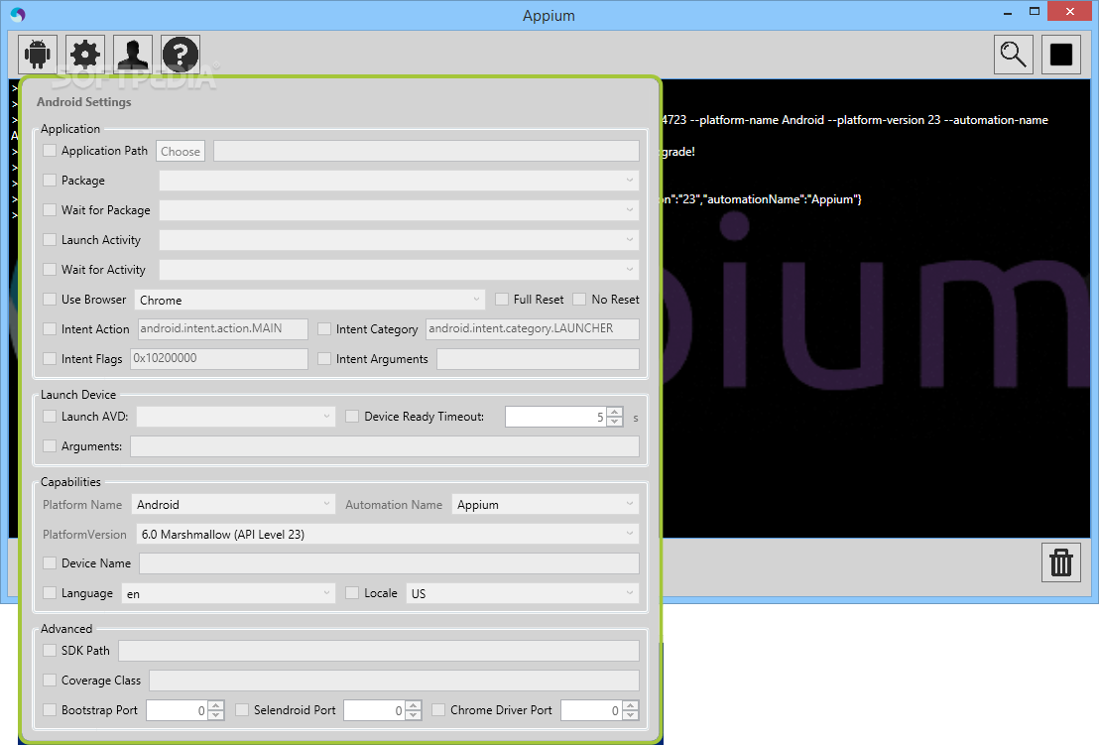Tick the Package checkbox
The width and height of the screenshot is (1099, 745).
point(50,181)
